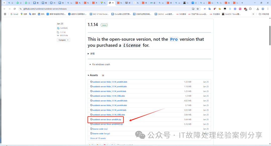
Task: Download rustdesk-server-hbbs_1.1.14_amd64.deb
Action: tap(110, 101)
